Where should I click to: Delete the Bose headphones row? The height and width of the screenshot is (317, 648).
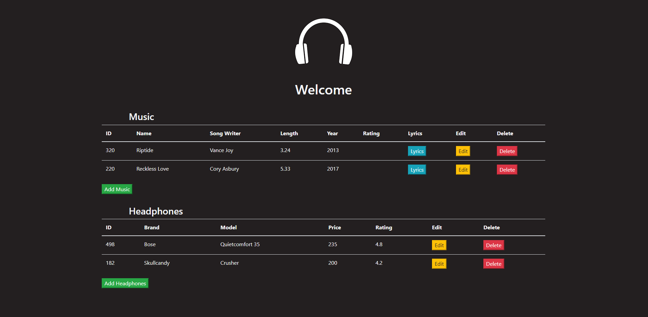(x=493, y=245)
